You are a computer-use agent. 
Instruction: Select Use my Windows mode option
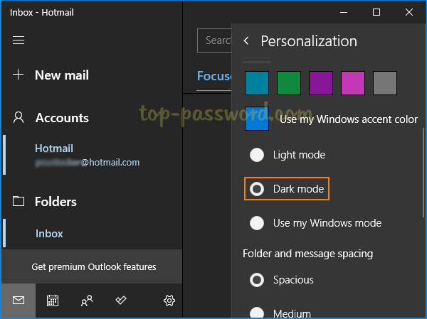(257, 223)
